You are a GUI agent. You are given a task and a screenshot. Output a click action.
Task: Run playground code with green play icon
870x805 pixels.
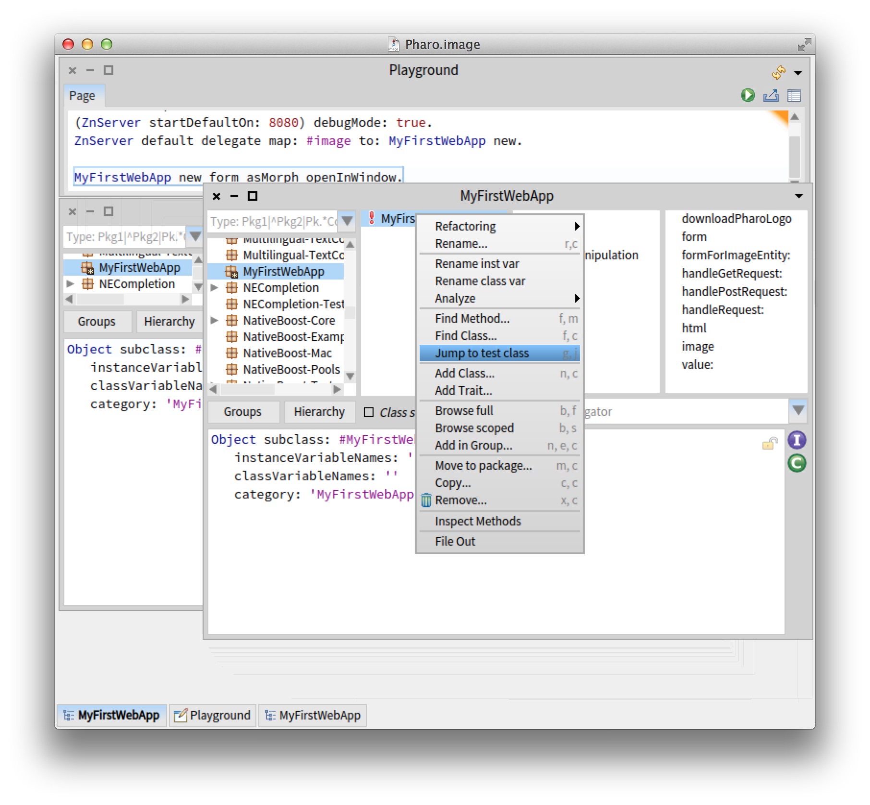pyautogui.click(x=747, y=95)
